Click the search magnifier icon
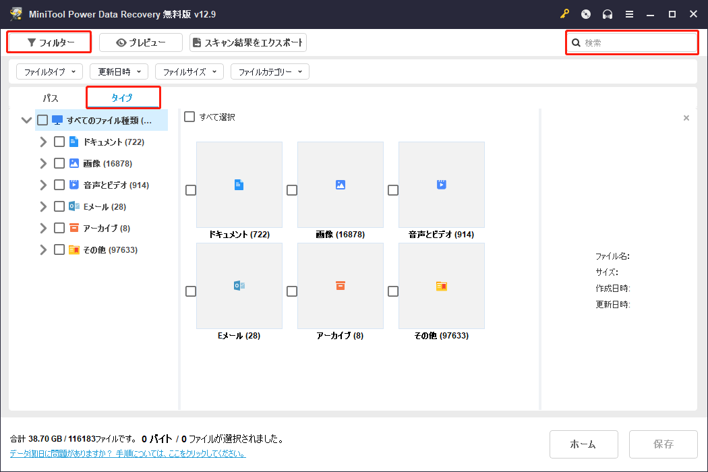Image resolution: width=708 pixels, height=472 pixels. coord(576,43)
